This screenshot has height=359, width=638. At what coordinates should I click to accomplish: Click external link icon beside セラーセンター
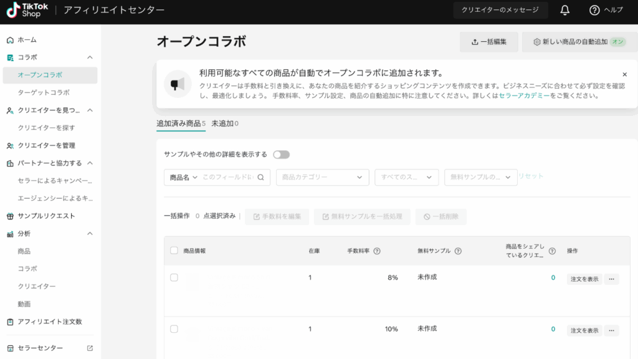point(90,348)
